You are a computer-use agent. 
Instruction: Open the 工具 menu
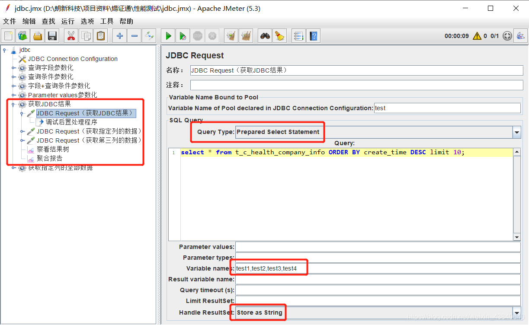[107, 21]
